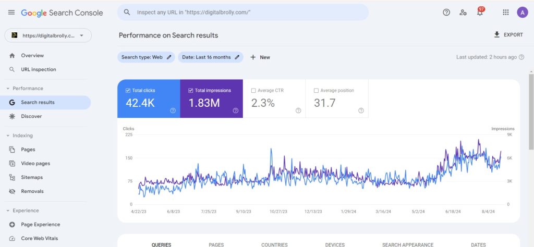Click the Inspect any URL input field

pos(243,13)
